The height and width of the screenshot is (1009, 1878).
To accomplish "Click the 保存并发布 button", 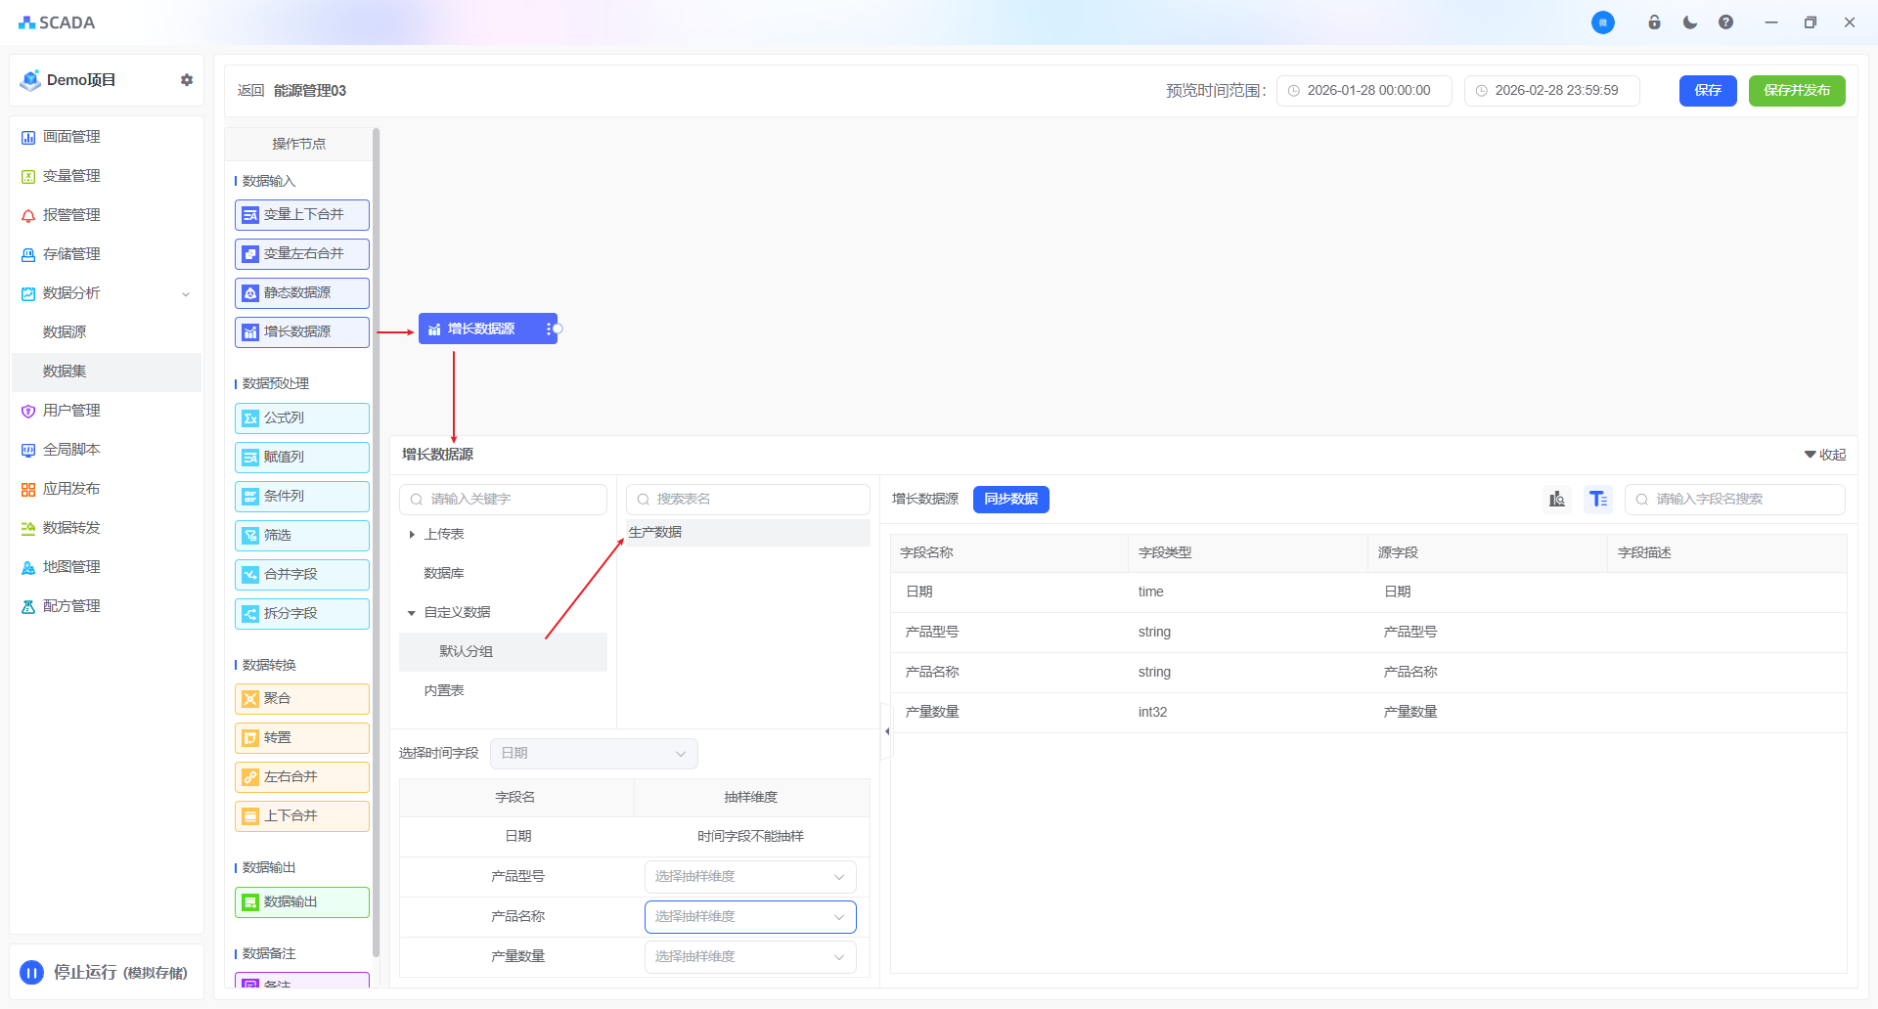I will [x=1796, y=91].
